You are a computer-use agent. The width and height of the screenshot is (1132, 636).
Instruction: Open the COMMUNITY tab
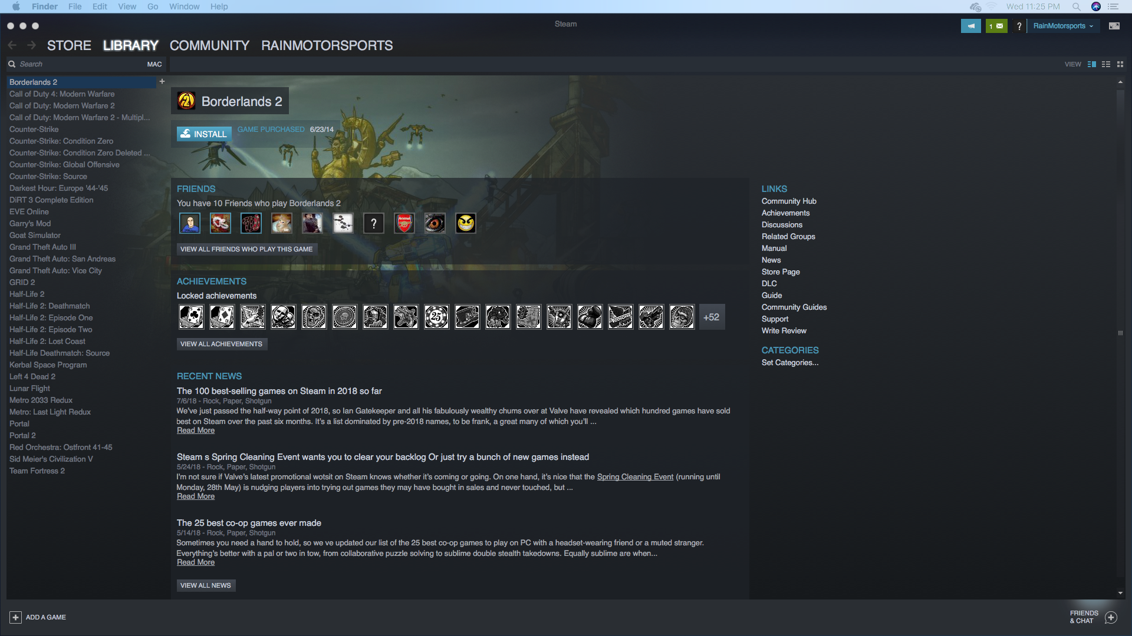(209, 45)
